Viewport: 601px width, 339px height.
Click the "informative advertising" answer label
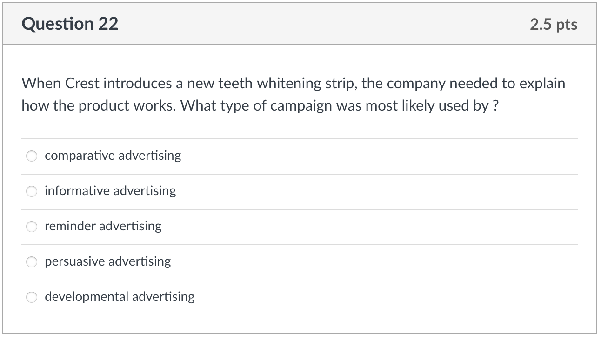point(110,191)
